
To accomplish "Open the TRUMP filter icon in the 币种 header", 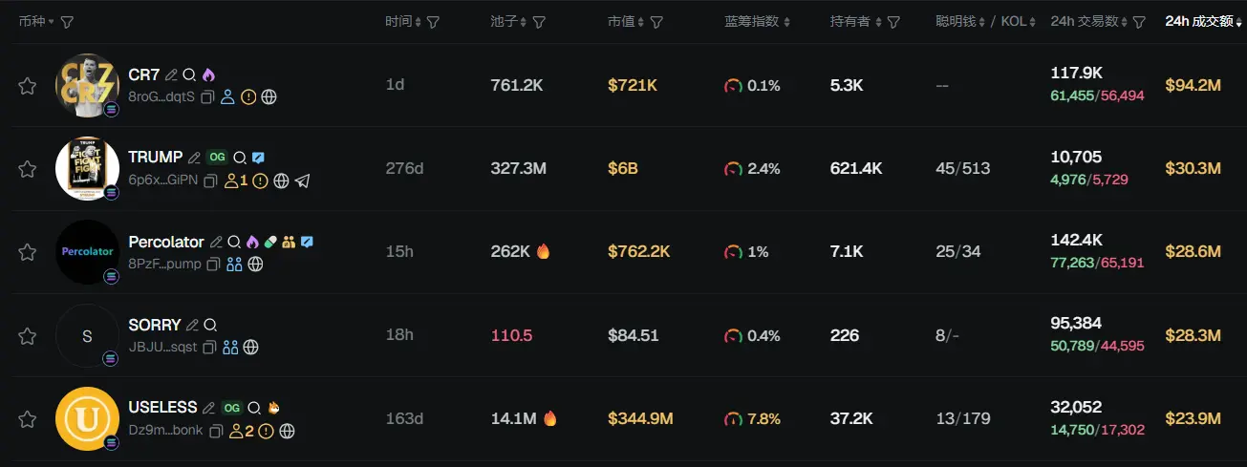I will (x=67, y=21).
